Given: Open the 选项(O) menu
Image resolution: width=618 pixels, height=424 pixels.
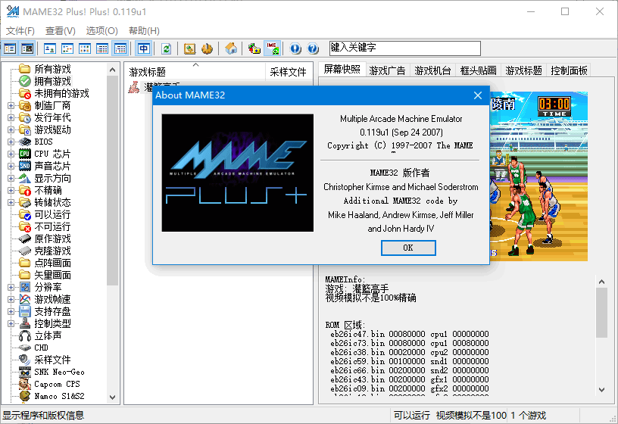Looking at the screenshot, I should coord(101,31).
